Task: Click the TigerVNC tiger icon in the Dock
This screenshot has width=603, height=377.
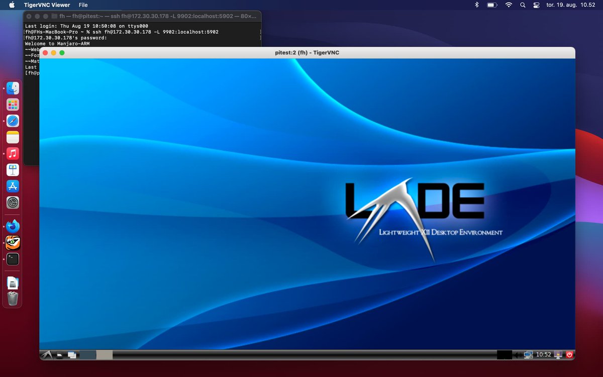Action: 13,243
